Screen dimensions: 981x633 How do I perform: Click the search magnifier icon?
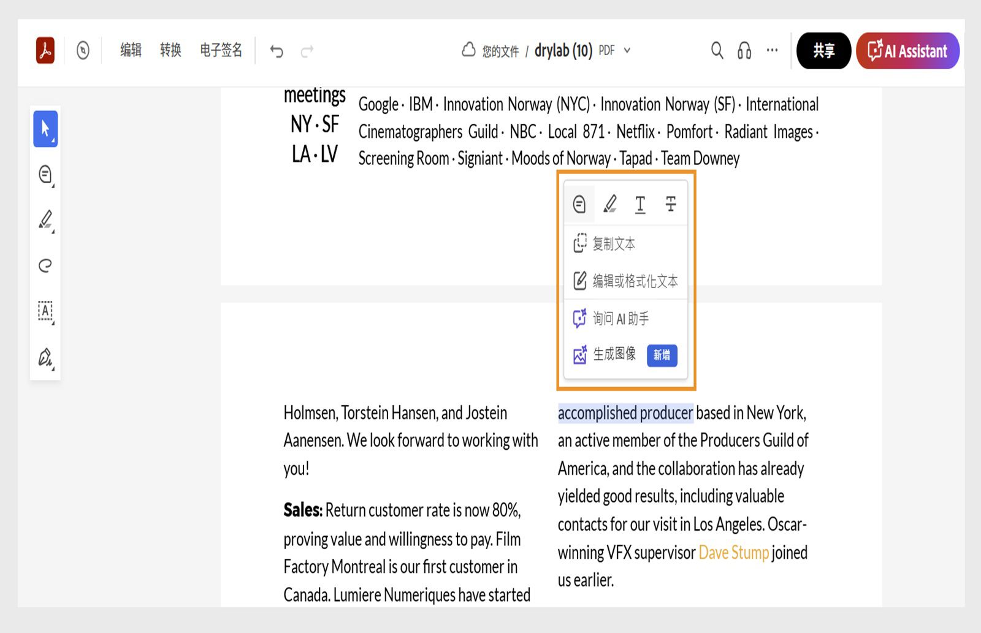717,50
